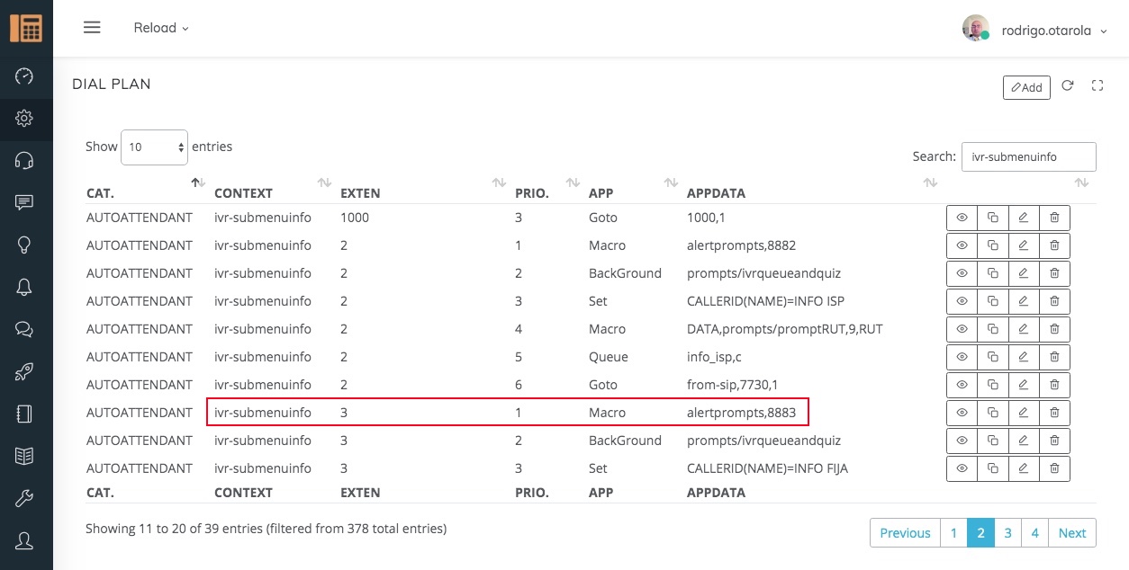This screenshot has width=1129, height=570.
Task: Toggle fullscreen for the Dial Plan panel
Action: coord(1097,86)
